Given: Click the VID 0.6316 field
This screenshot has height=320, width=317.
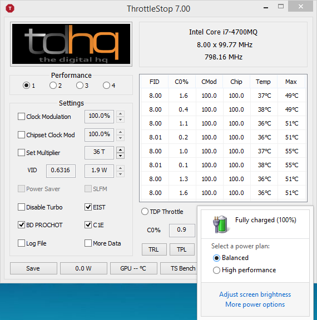Looking at the screenshot, I should [61, 171].
